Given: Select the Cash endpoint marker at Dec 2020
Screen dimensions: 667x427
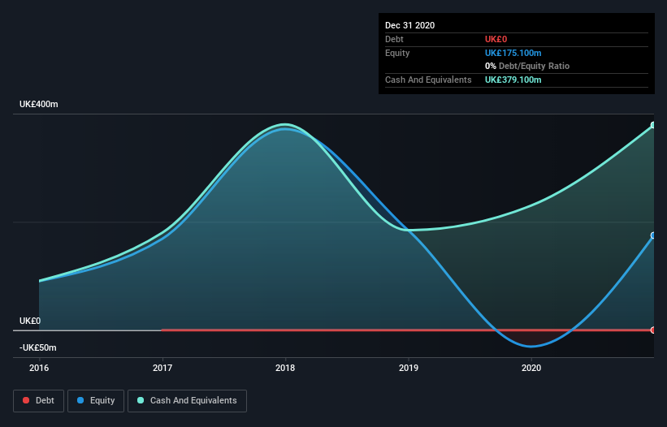Looking at the screenshot, I should tap(653, 125).
